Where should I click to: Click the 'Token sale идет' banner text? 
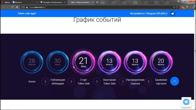coord(27,13)
